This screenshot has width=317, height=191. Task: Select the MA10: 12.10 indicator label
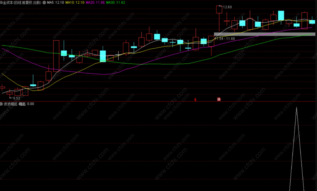[75, 3]
